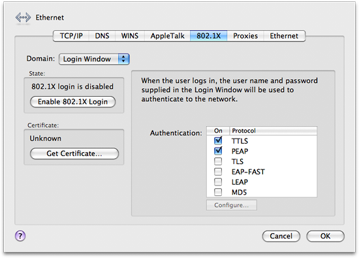The height and width of the screenshot is (258, 359).
Task: Select the 802.1X tab
Action: 209,36
